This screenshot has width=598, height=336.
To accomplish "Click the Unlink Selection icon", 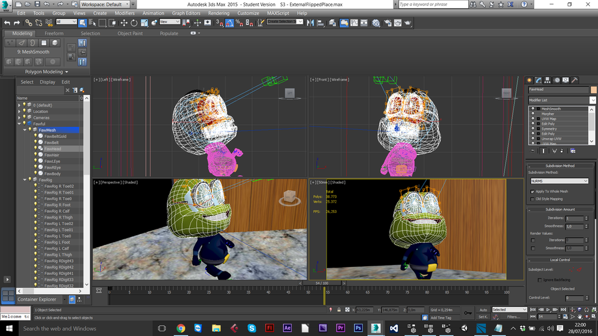I will point(39,23).
